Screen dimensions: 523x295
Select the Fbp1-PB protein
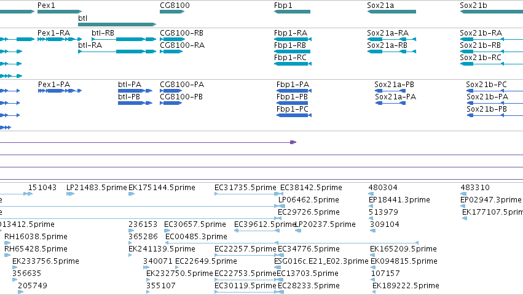(x=292, y=97)
